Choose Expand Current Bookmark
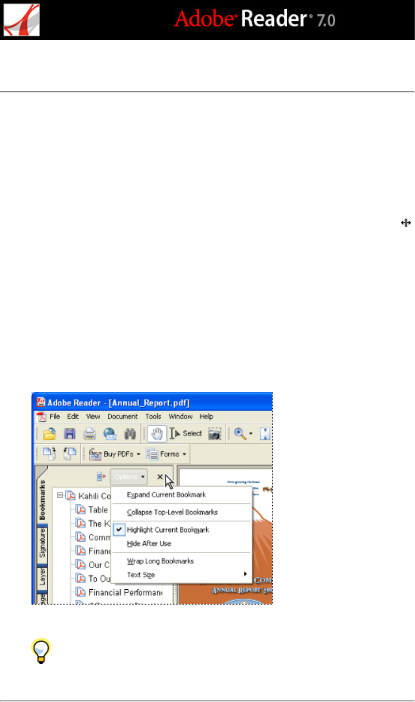415x702 pixels. click(182, 495)
